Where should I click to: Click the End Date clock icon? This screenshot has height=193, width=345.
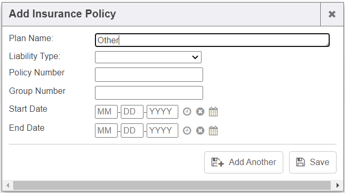point(187,131)
